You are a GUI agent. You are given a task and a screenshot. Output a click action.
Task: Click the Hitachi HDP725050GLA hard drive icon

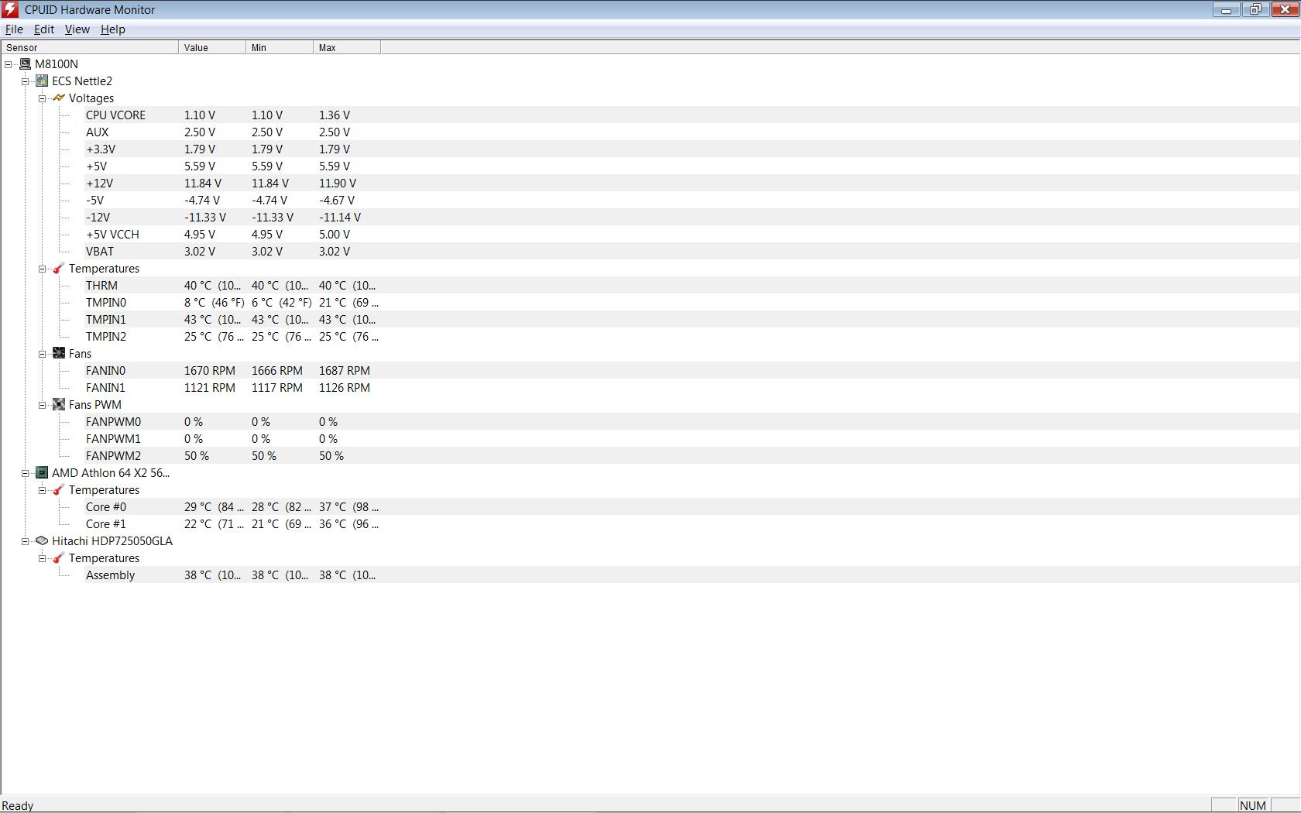tap(42, 541)
